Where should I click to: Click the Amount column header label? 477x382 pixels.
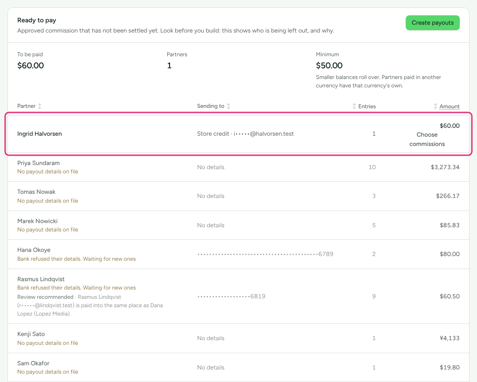(x=450, y=106)
